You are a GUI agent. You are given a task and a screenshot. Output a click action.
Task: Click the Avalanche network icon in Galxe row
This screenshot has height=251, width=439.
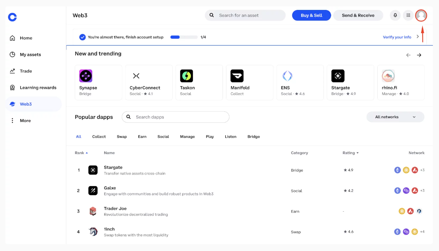(415, 190)
